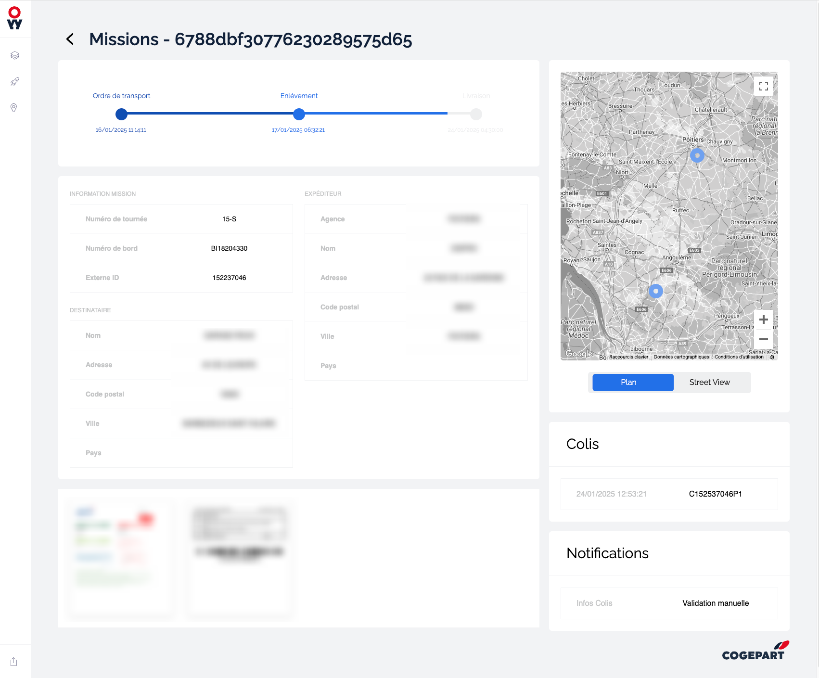Viewport: 819px width, 678px height.
Task: Click the Enlèvement timeline step marker
Action: [x=299, y=114]
